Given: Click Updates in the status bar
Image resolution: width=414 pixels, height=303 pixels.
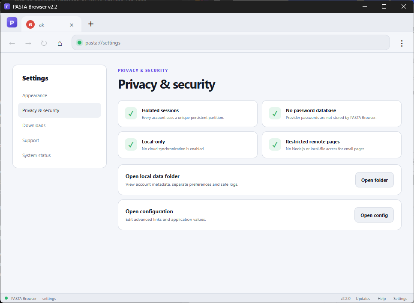Looking at the screenshot, I should point(363,299).
